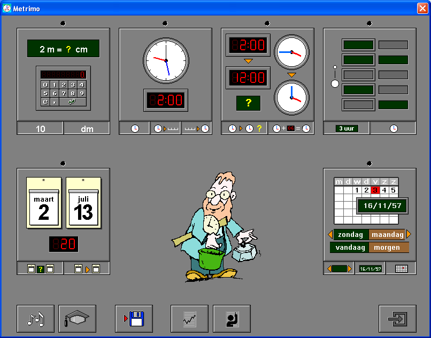Select day 5 in the calendar grid
The height and width of the screenshot is (338, 431).
click(394, 190)
